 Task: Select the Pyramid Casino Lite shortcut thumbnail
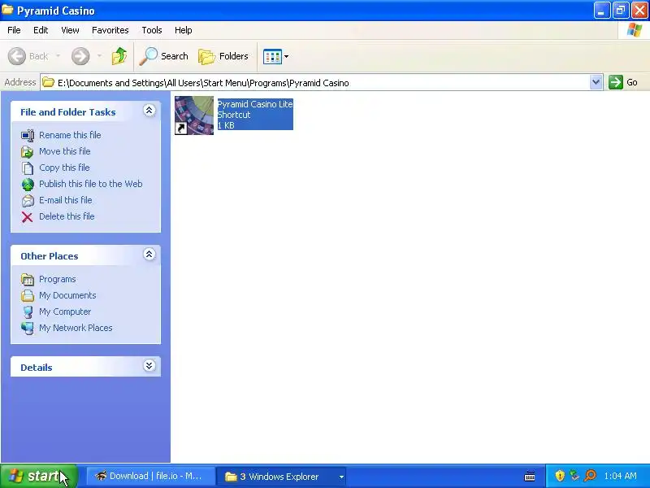tap(194, 115)
